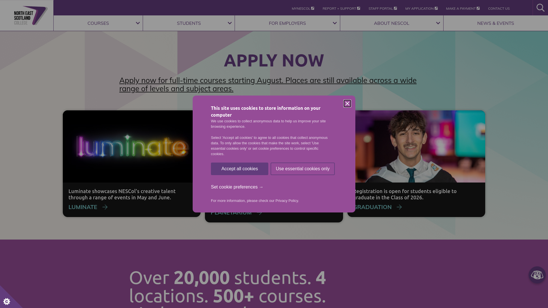Click Accept all cookies button

[239, 169]
